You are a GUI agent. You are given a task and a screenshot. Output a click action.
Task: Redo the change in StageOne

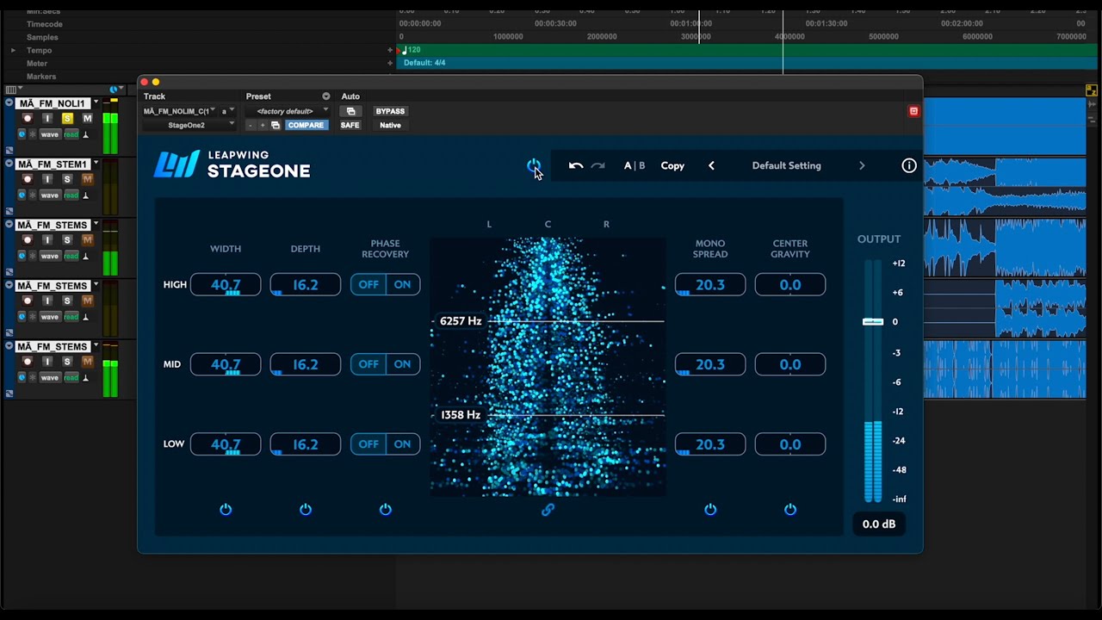point(598,165)
